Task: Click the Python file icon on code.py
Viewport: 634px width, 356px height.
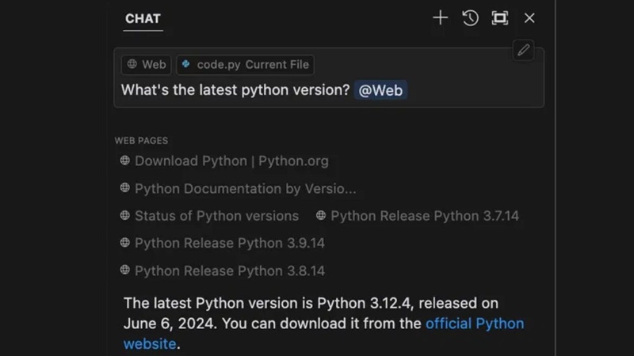Action: click(x=186, y=64)
